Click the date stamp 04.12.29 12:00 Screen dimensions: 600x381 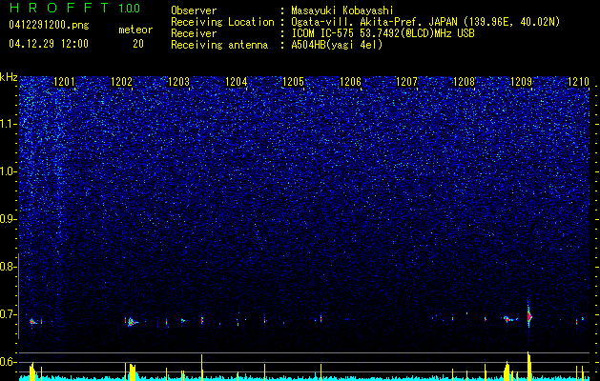(49, 44)
